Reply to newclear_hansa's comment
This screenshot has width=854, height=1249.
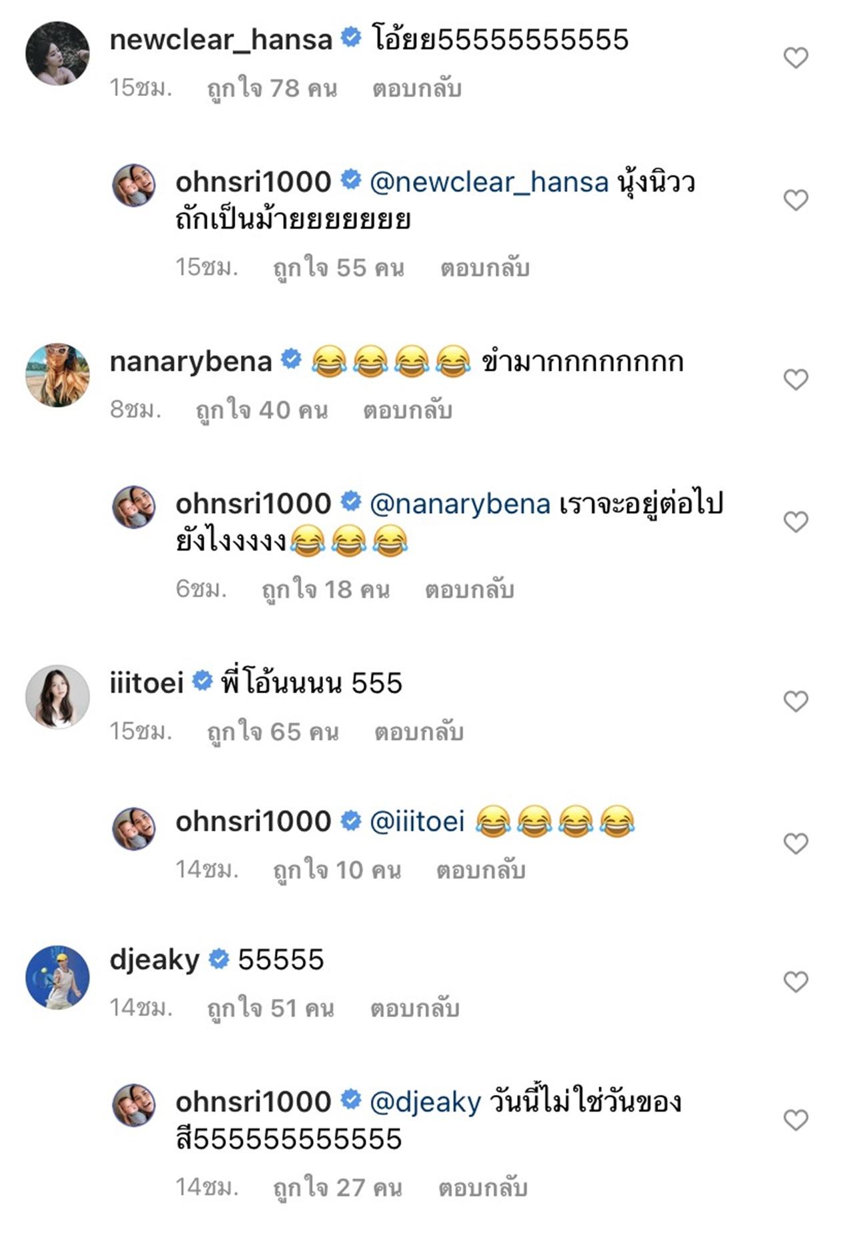click(x=416, y=89)
